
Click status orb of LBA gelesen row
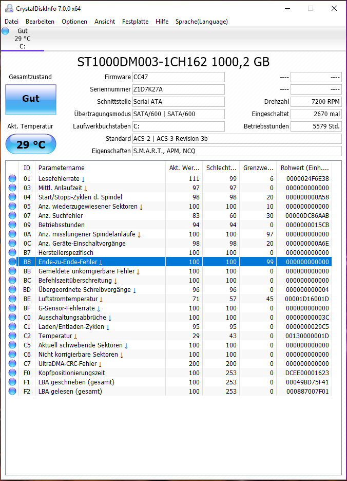point(12,392)
